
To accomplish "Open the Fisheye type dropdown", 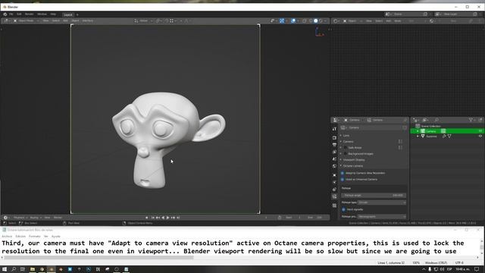I will coord(382,202).
